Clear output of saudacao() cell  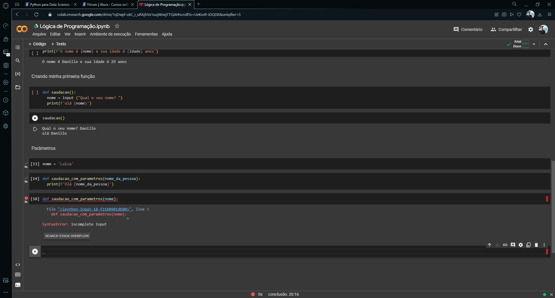(x=35, y=129)
